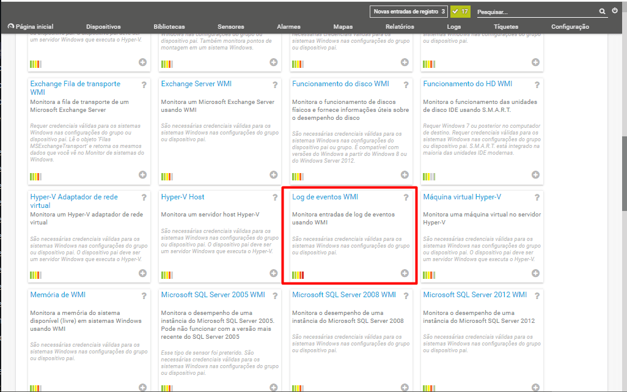This screenshot has width=627, height=392.
Task: Click the green 17 sensors OK indicator
Action: (x=460, y=12)
